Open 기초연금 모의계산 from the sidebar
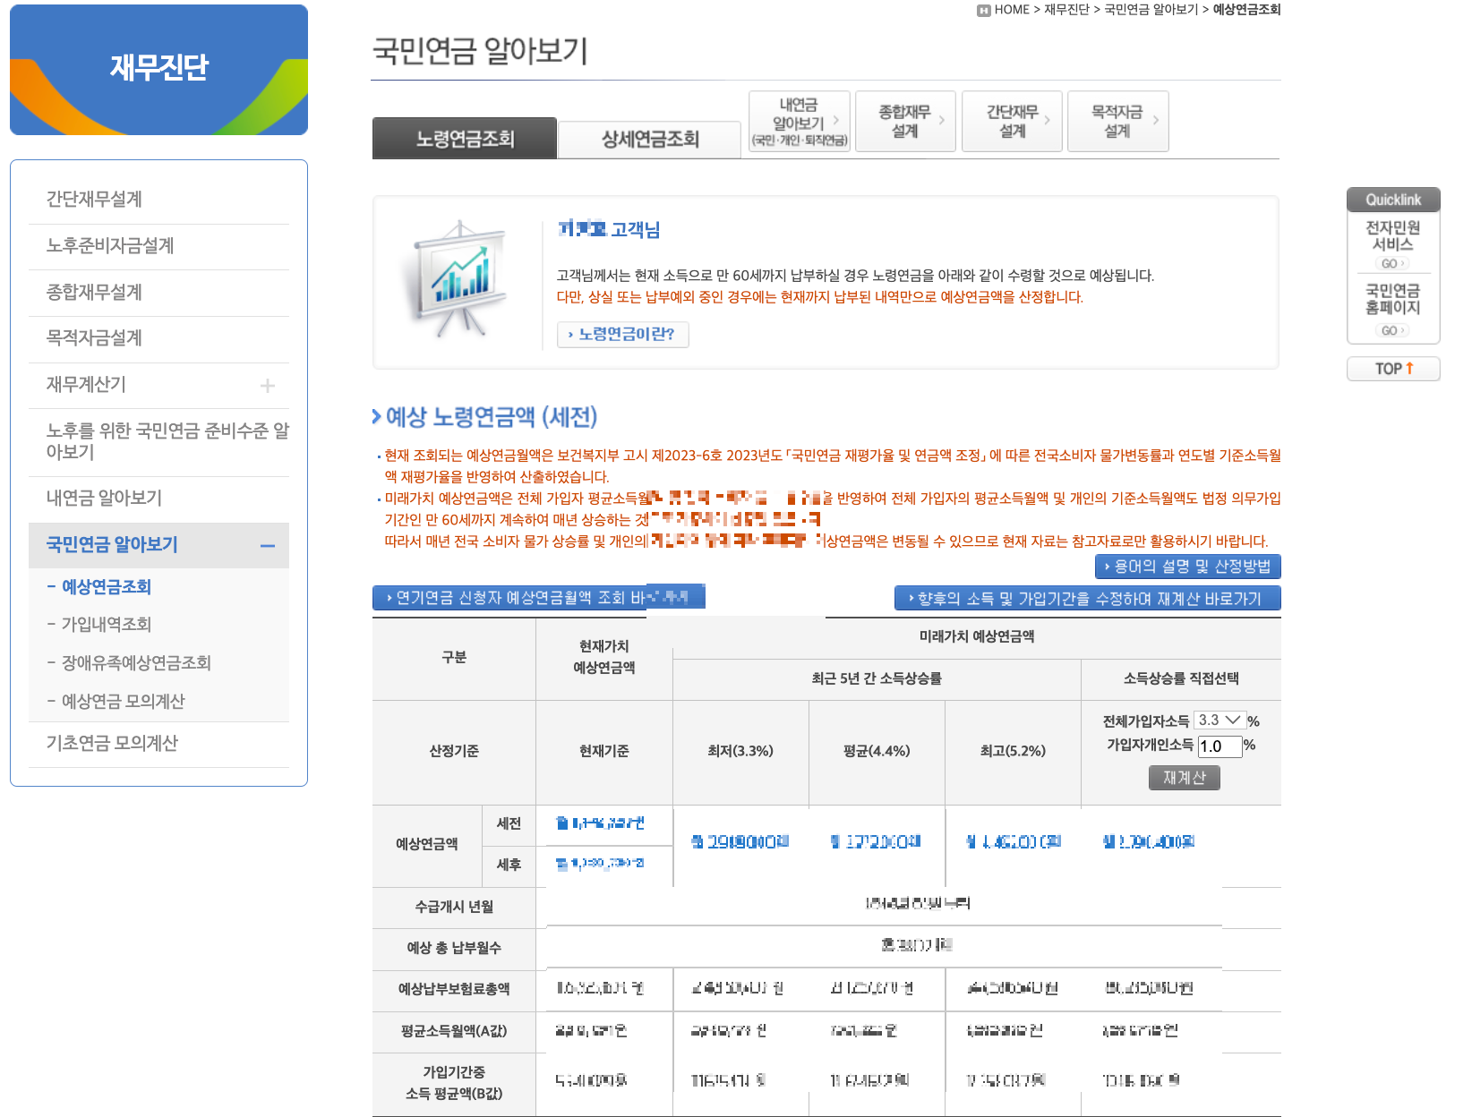This screenshot has height=1117, width=1472. 111,742
